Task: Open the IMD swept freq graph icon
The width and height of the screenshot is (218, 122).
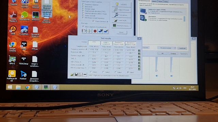Action: [x=139, y=69]
